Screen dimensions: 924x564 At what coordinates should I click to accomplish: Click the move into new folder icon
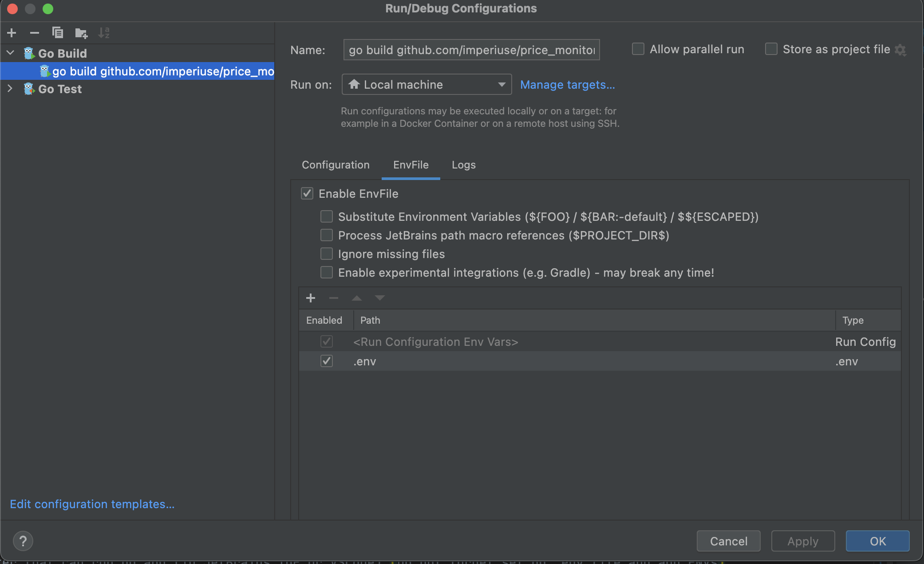click(81, 33)
